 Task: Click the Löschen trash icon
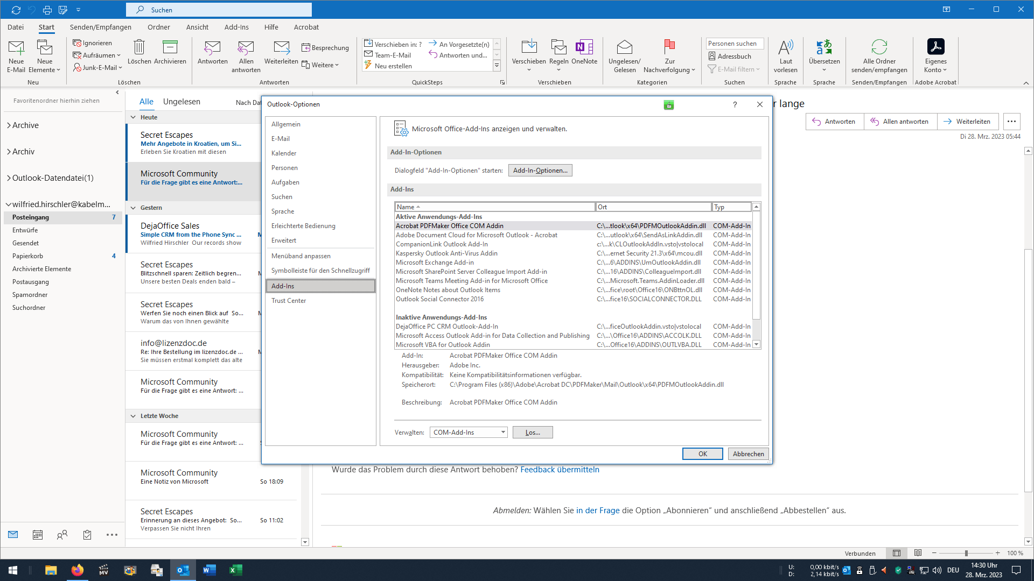[x=139, y=47]
